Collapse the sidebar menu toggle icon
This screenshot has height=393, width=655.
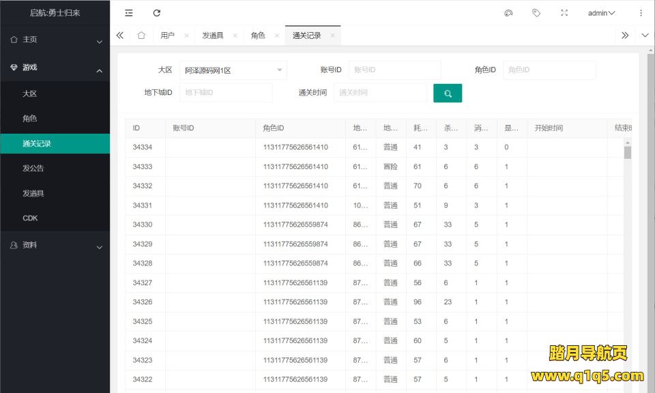(129, 13)
